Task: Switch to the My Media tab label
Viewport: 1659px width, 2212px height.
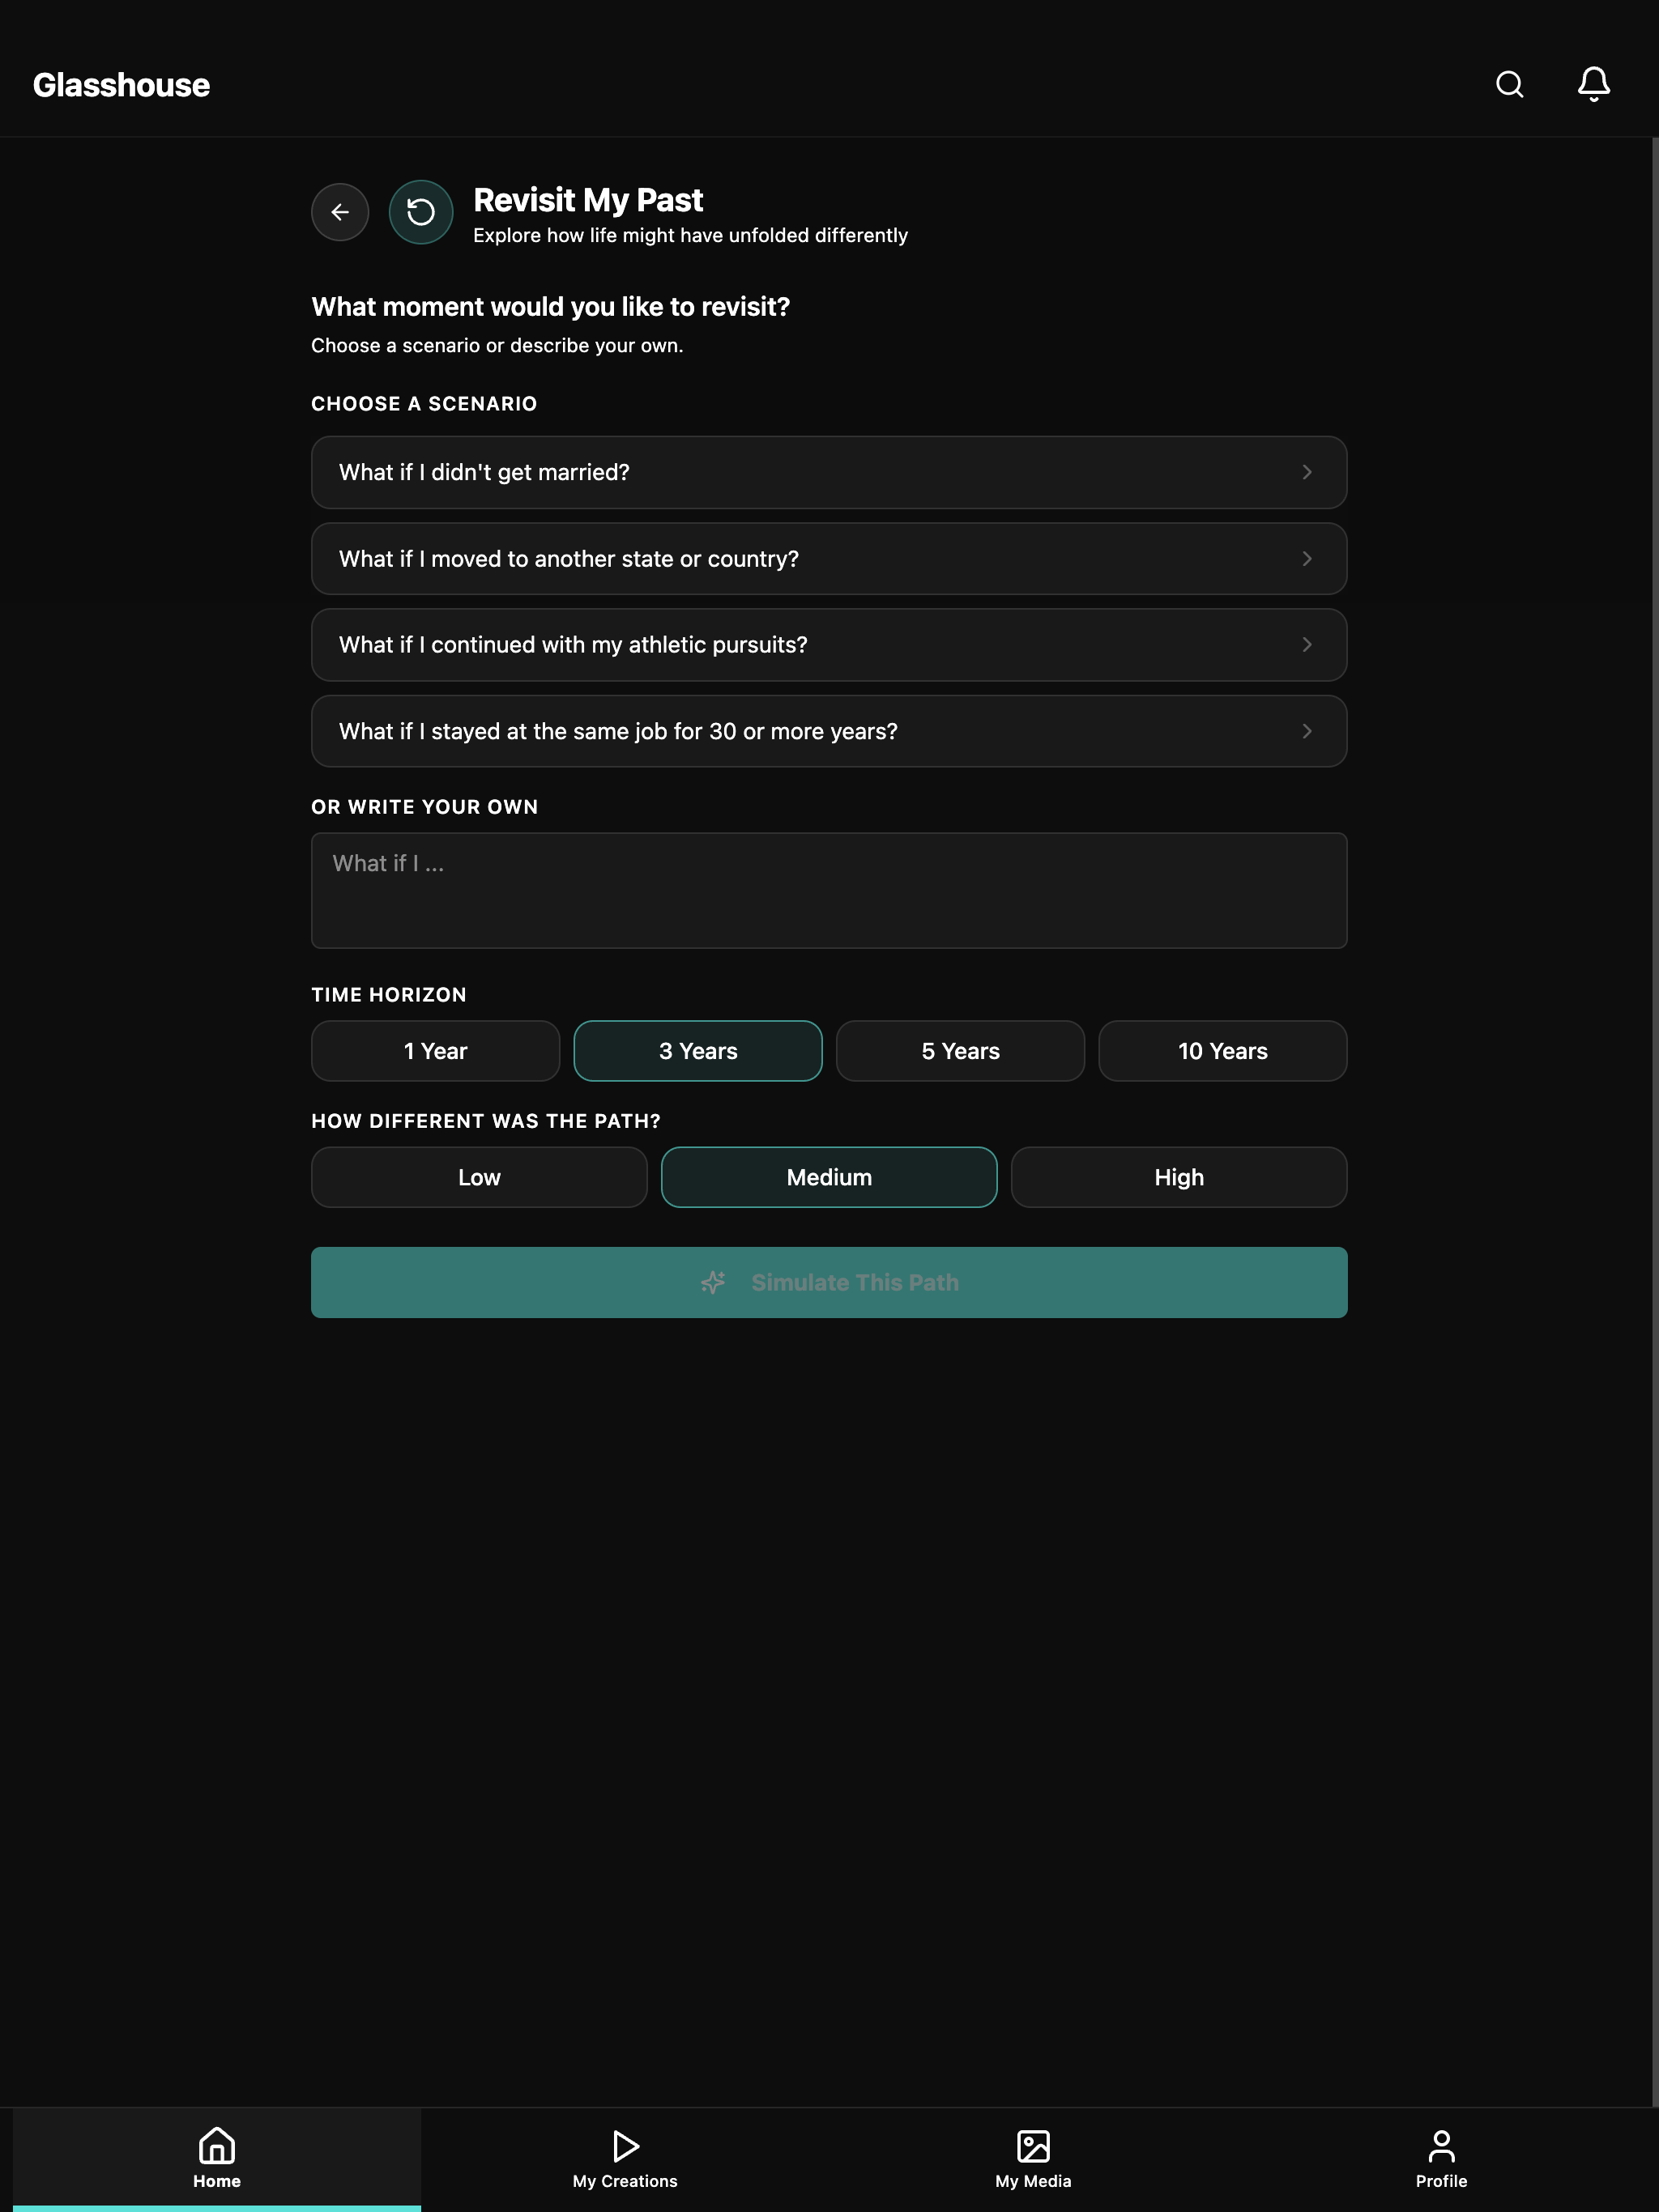Action: click(1034, 2181)
